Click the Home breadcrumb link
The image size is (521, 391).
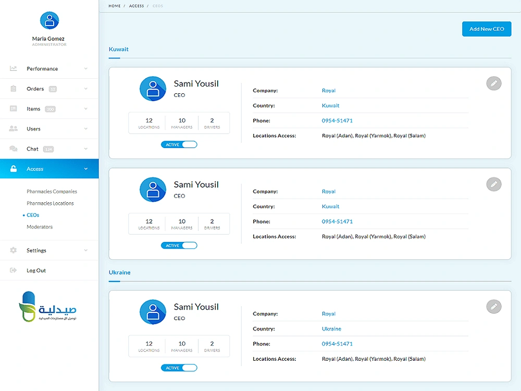[114, 6]
